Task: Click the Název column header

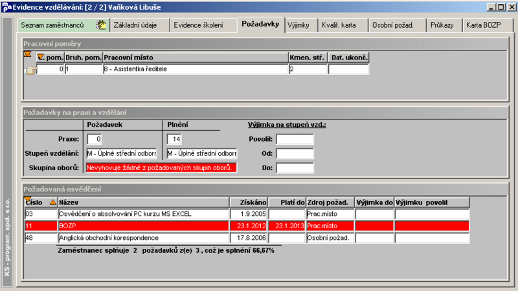Action: (144, 202)
